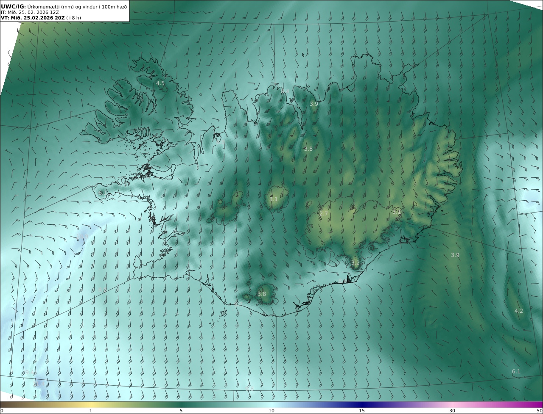Pick the pale yellow segment of the color bar

click(x=91, y=405)
